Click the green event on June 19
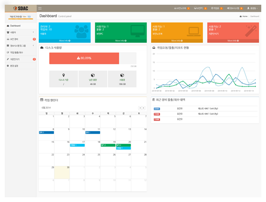Image resolution: width=266 pixels, height=202 pixels. tap(108, 145)
